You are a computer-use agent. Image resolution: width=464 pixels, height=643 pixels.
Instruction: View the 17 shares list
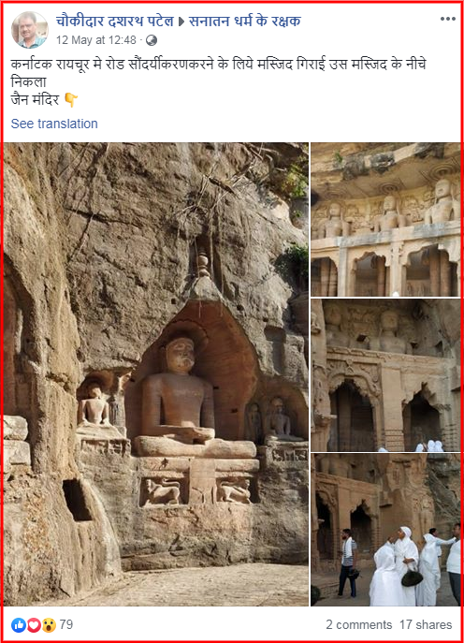(x=426, y=624)
